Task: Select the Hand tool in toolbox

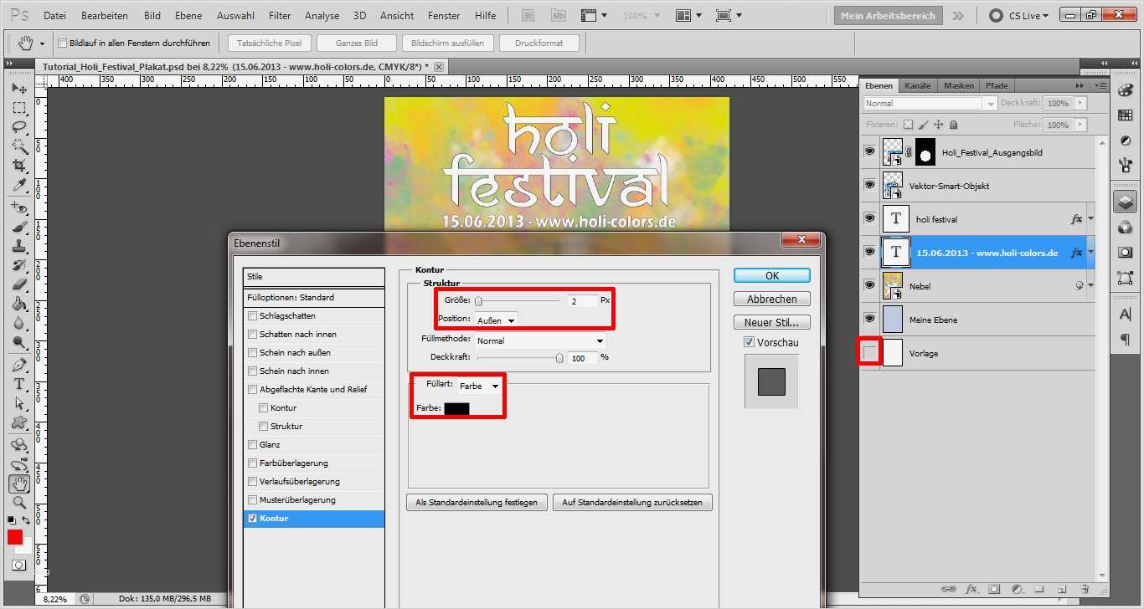Action: [19, 484]
